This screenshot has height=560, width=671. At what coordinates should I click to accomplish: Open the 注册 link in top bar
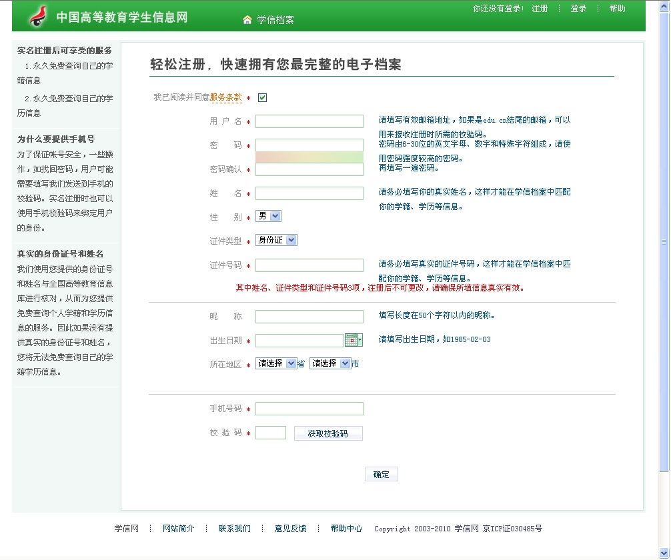coord(540,9)
